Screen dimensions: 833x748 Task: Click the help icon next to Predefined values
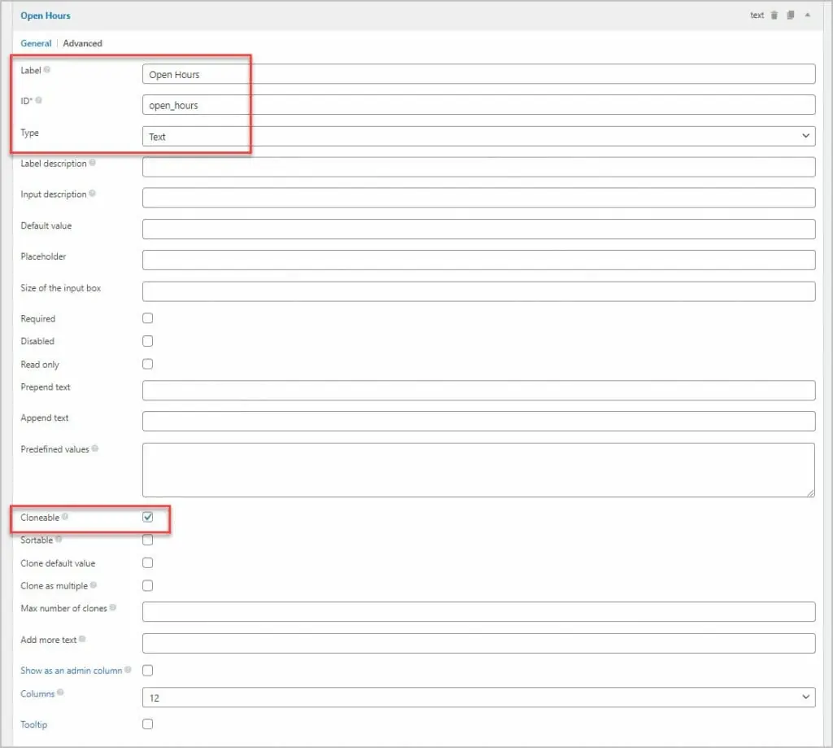point(95,448)
